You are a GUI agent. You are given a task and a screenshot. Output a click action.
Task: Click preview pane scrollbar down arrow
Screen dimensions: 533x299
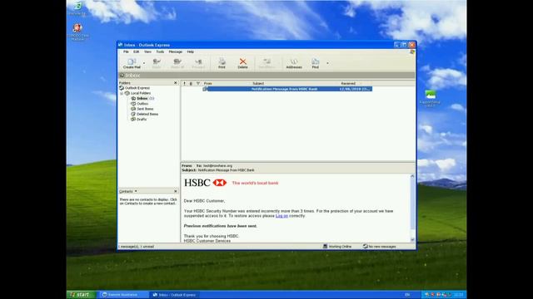(412, 240)
